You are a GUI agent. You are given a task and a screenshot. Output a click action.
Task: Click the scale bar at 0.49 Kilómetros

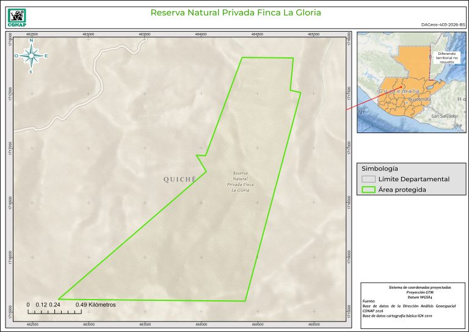pyautogui.click(x=95, y=304)
